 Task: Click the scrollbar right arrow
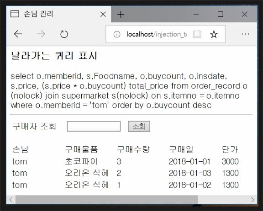tap(252, 200)
